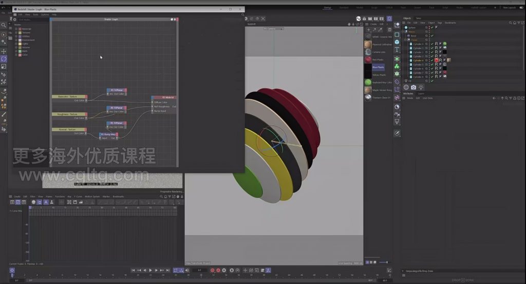This screenshot has width=526, height=284.
Task: Click the light bulb icon below the Objects list
Action: (x=421, y=87)
